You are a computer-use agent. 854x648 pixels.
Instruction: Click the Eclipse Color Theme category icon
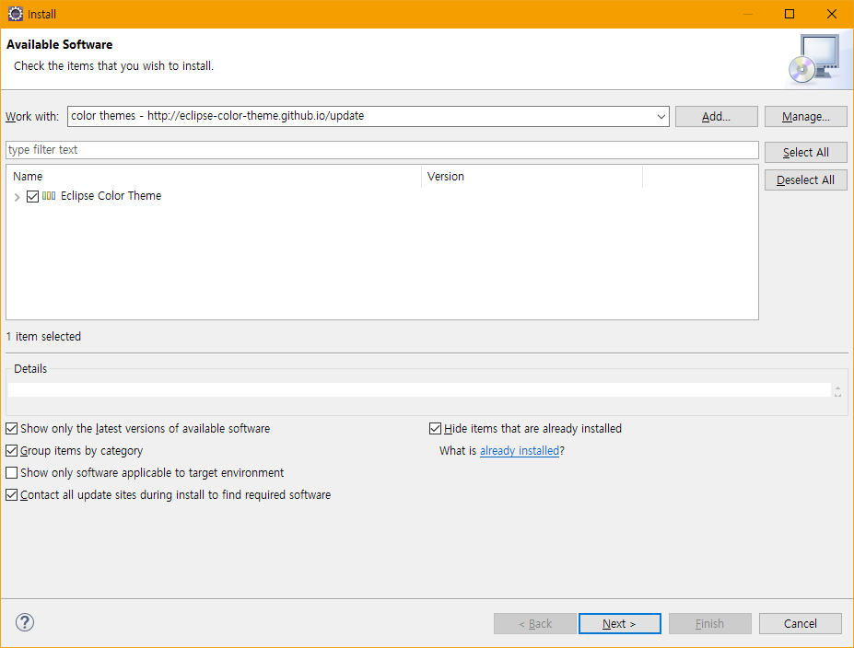pos(49,196)
